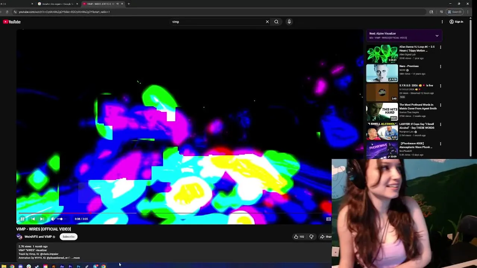
Task: Launch Photoshop from taskbar
Action: click(79, 267)
